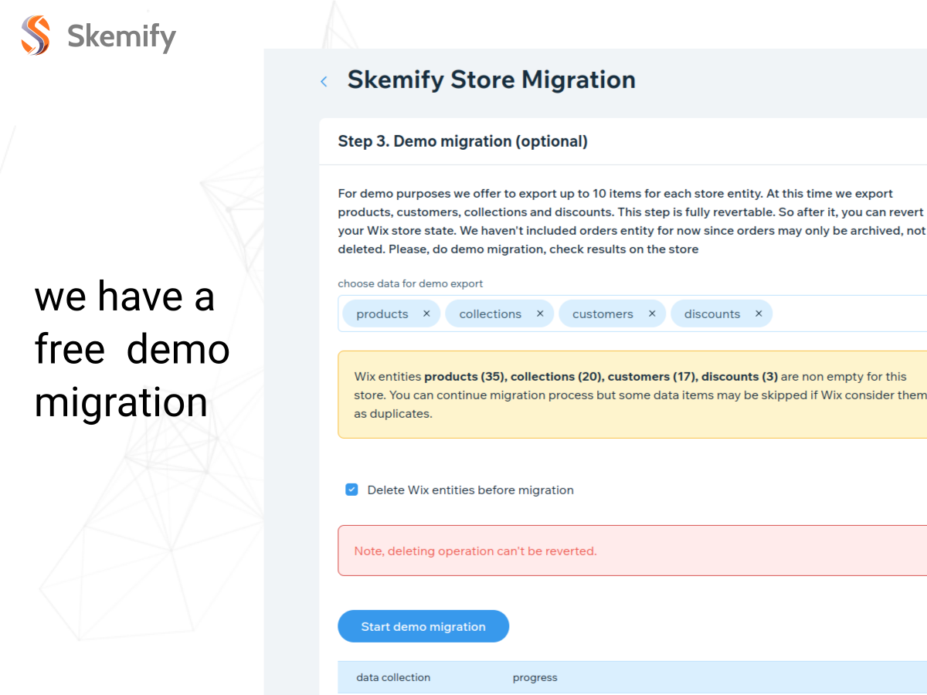Click the 'data collection' column header
This screenshot has width=927, height=695.
[393, 677]
